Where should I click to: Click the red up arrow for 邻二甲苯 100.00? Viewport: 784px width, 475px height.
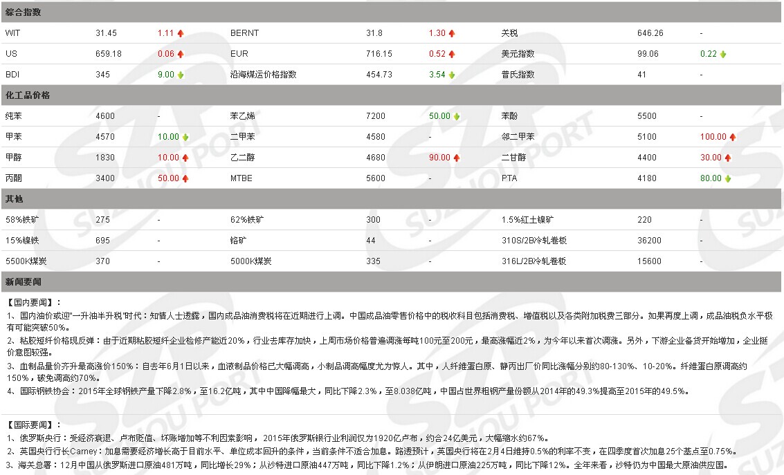tap(733, 137)
